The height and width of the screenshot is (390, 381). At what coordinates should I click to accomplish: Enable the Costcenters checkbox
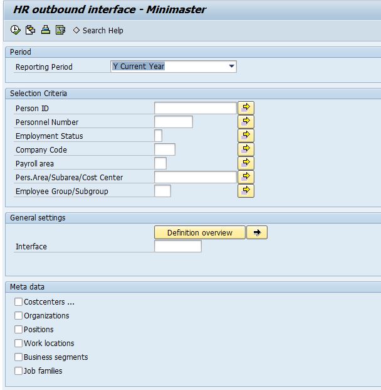(19, 302)
